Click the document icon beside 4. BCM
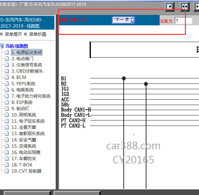199x195 pixels. [7, 77]
